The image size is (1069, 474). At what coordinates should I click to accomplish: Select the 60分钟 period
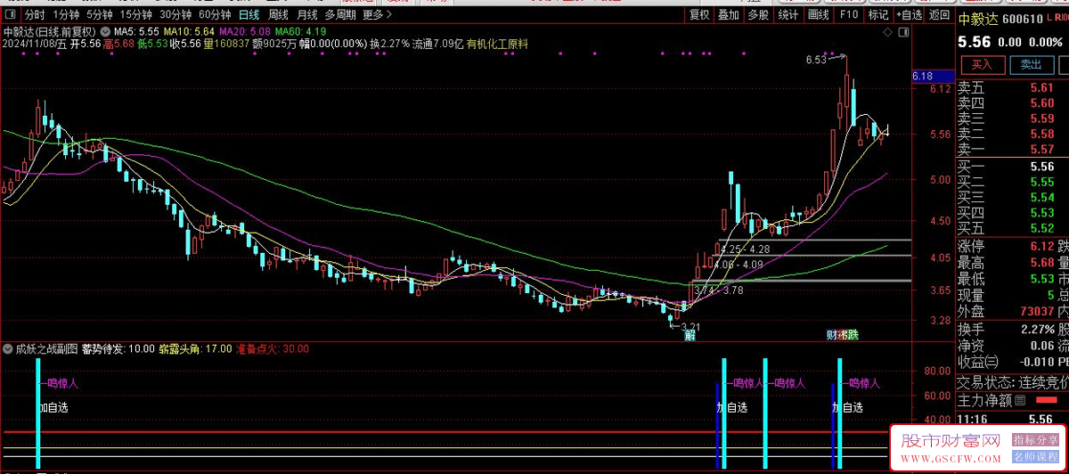tap(215, 15)
